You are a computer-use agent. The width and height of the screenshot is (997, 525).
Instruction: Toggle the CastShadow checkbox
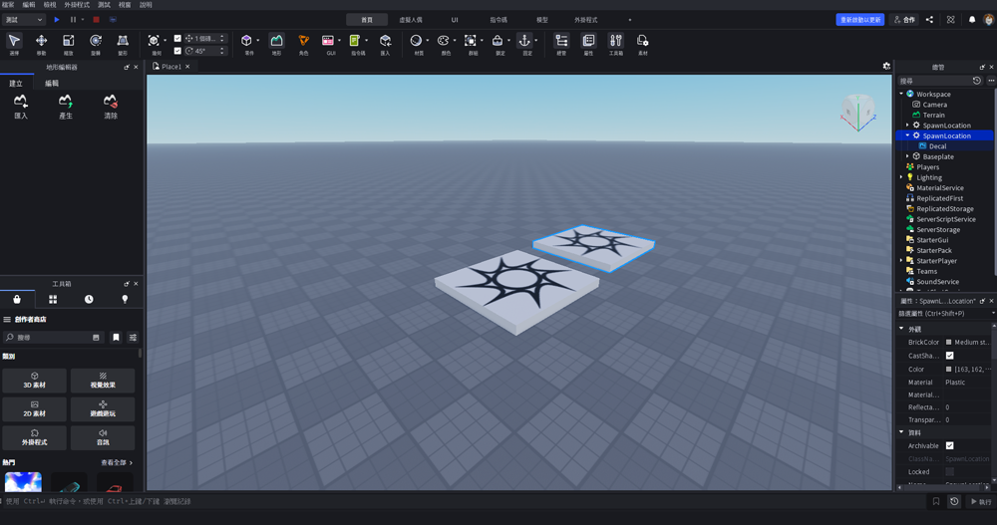tap(949, 356)
